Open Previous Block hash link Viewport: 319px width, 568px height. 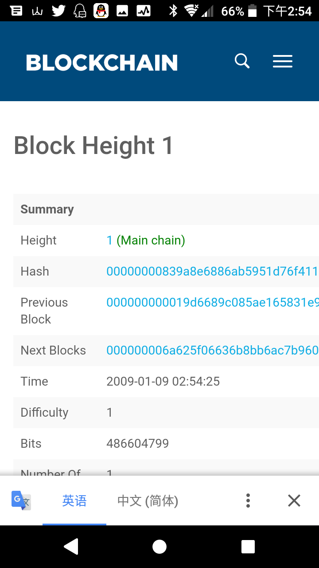pos(213,302)
